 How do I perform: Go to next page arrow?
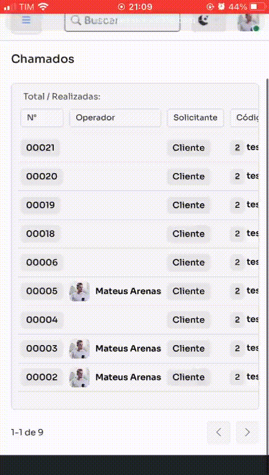(x=247, y=432)
